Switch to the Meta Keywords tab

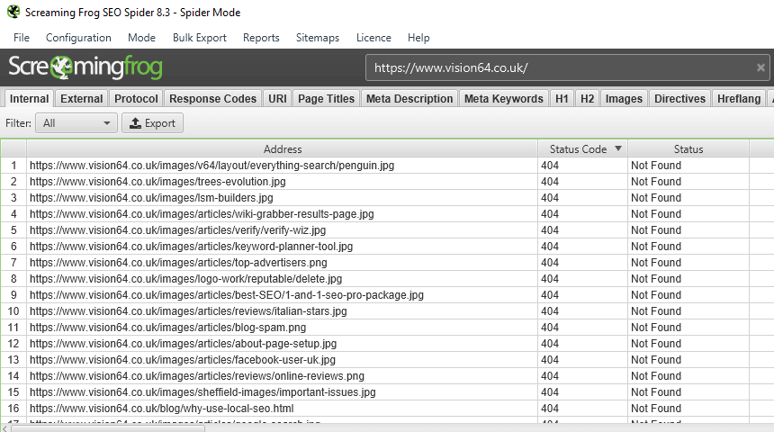[x=503, y=99]
